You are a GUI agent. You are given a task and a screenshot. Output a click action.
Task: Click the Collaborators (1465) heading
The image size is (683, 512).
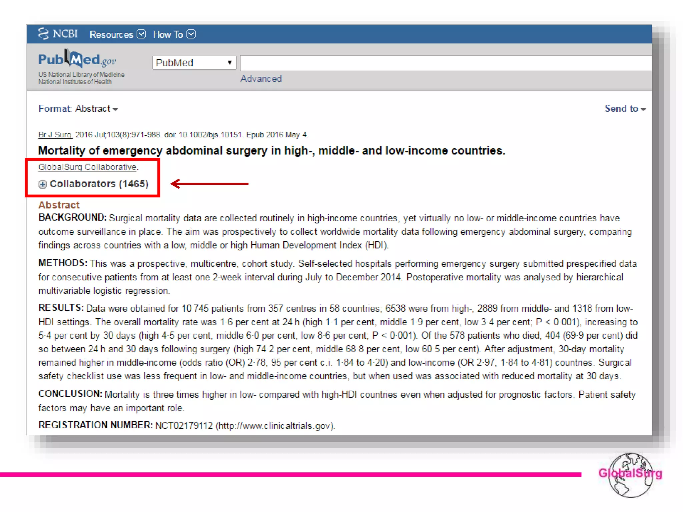[x=99, y=184]
